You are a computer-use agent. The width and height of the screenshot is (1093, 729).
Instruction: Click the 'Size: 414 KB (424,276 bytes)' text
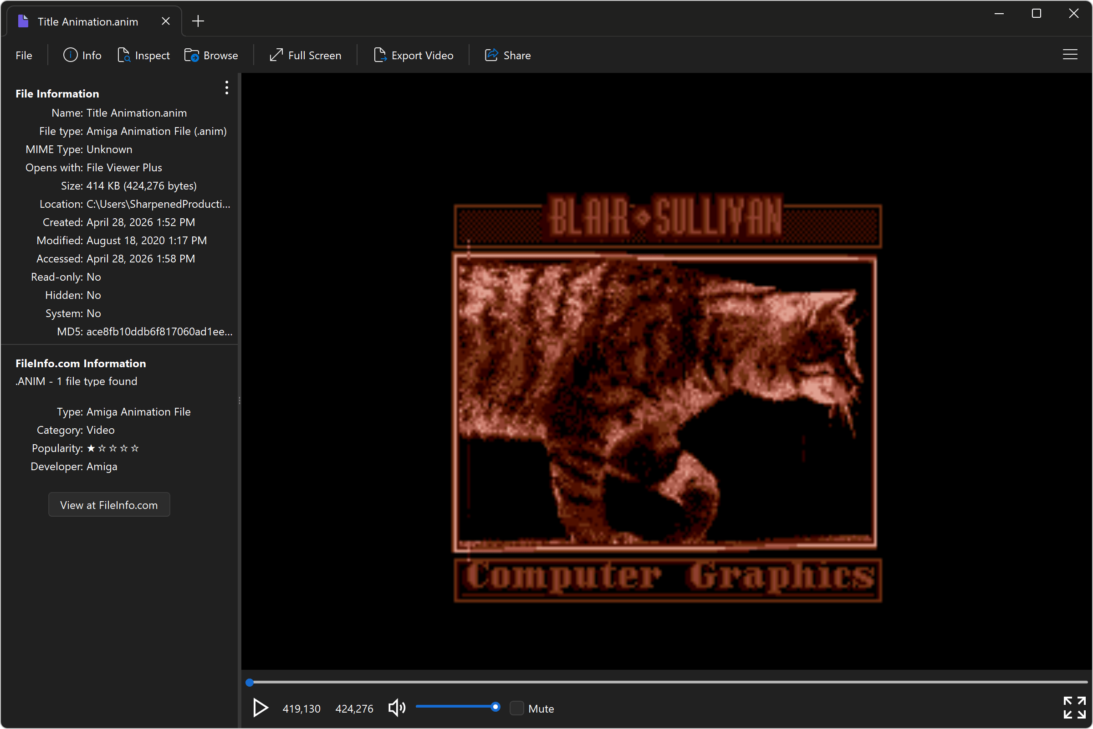[x=129, y=186]
